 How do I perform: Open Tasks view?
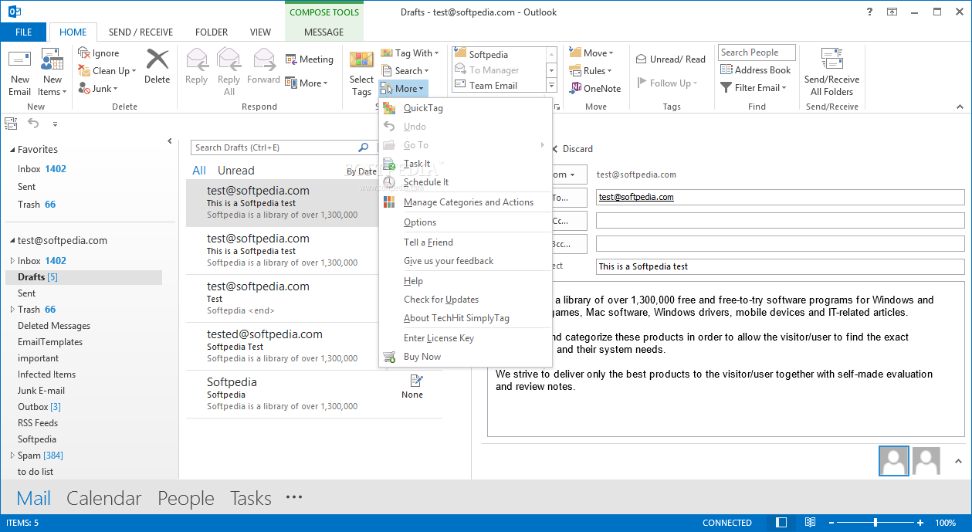click(251, 499)
